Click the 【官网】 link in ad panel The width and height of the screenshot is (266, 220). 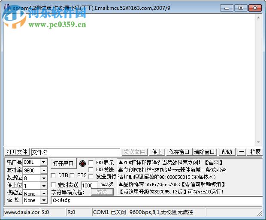point(214,163)
